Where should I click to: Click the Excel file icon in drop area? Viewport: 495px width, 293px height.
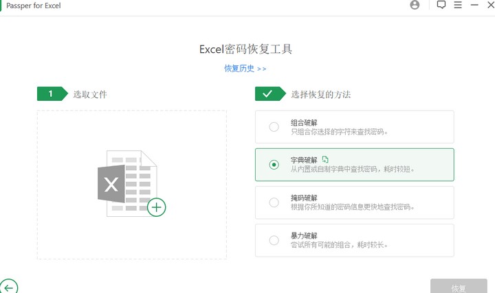126,184
